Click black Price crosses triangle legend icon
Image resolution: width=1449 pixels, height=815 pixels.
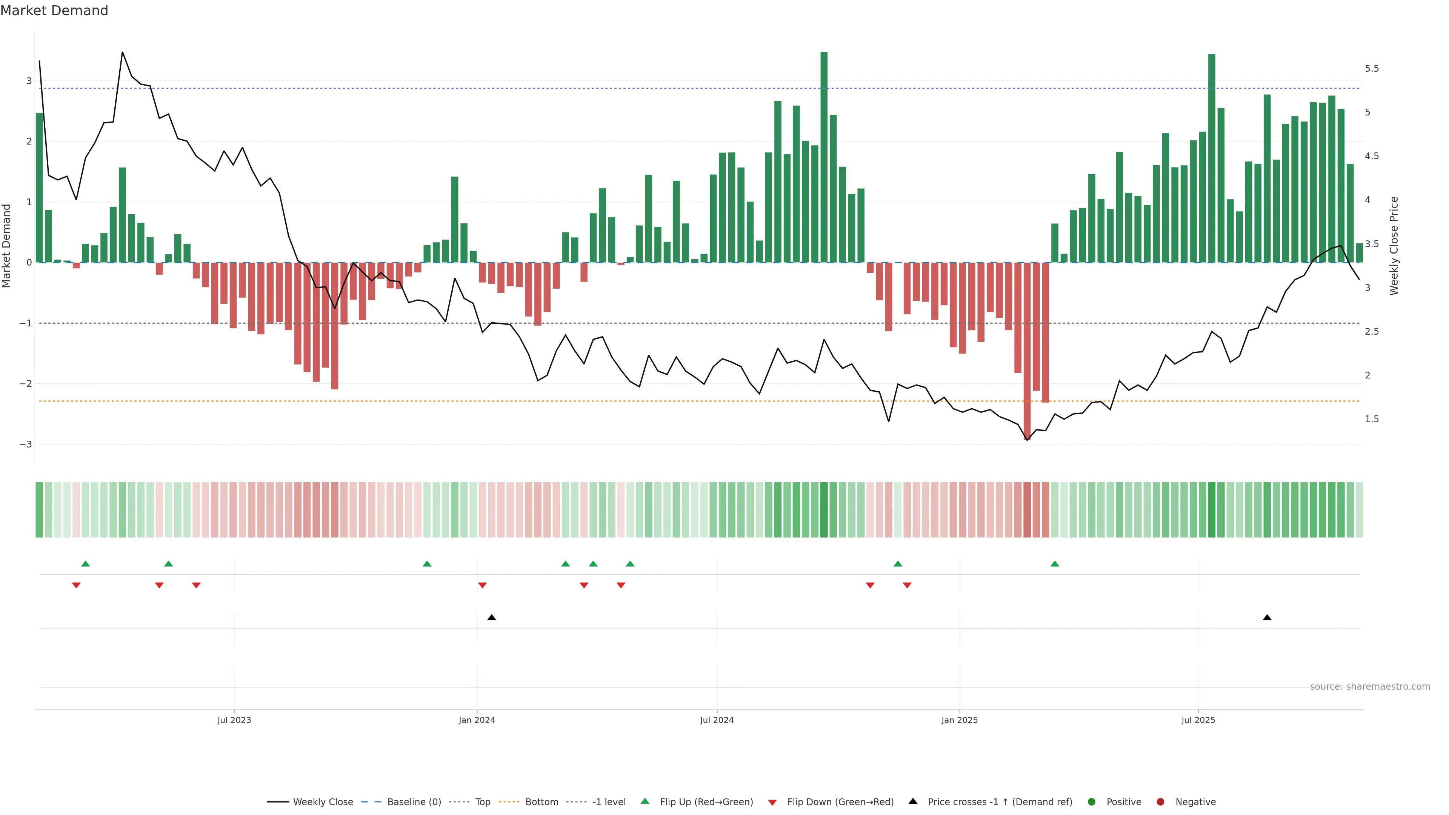[912, 801]
